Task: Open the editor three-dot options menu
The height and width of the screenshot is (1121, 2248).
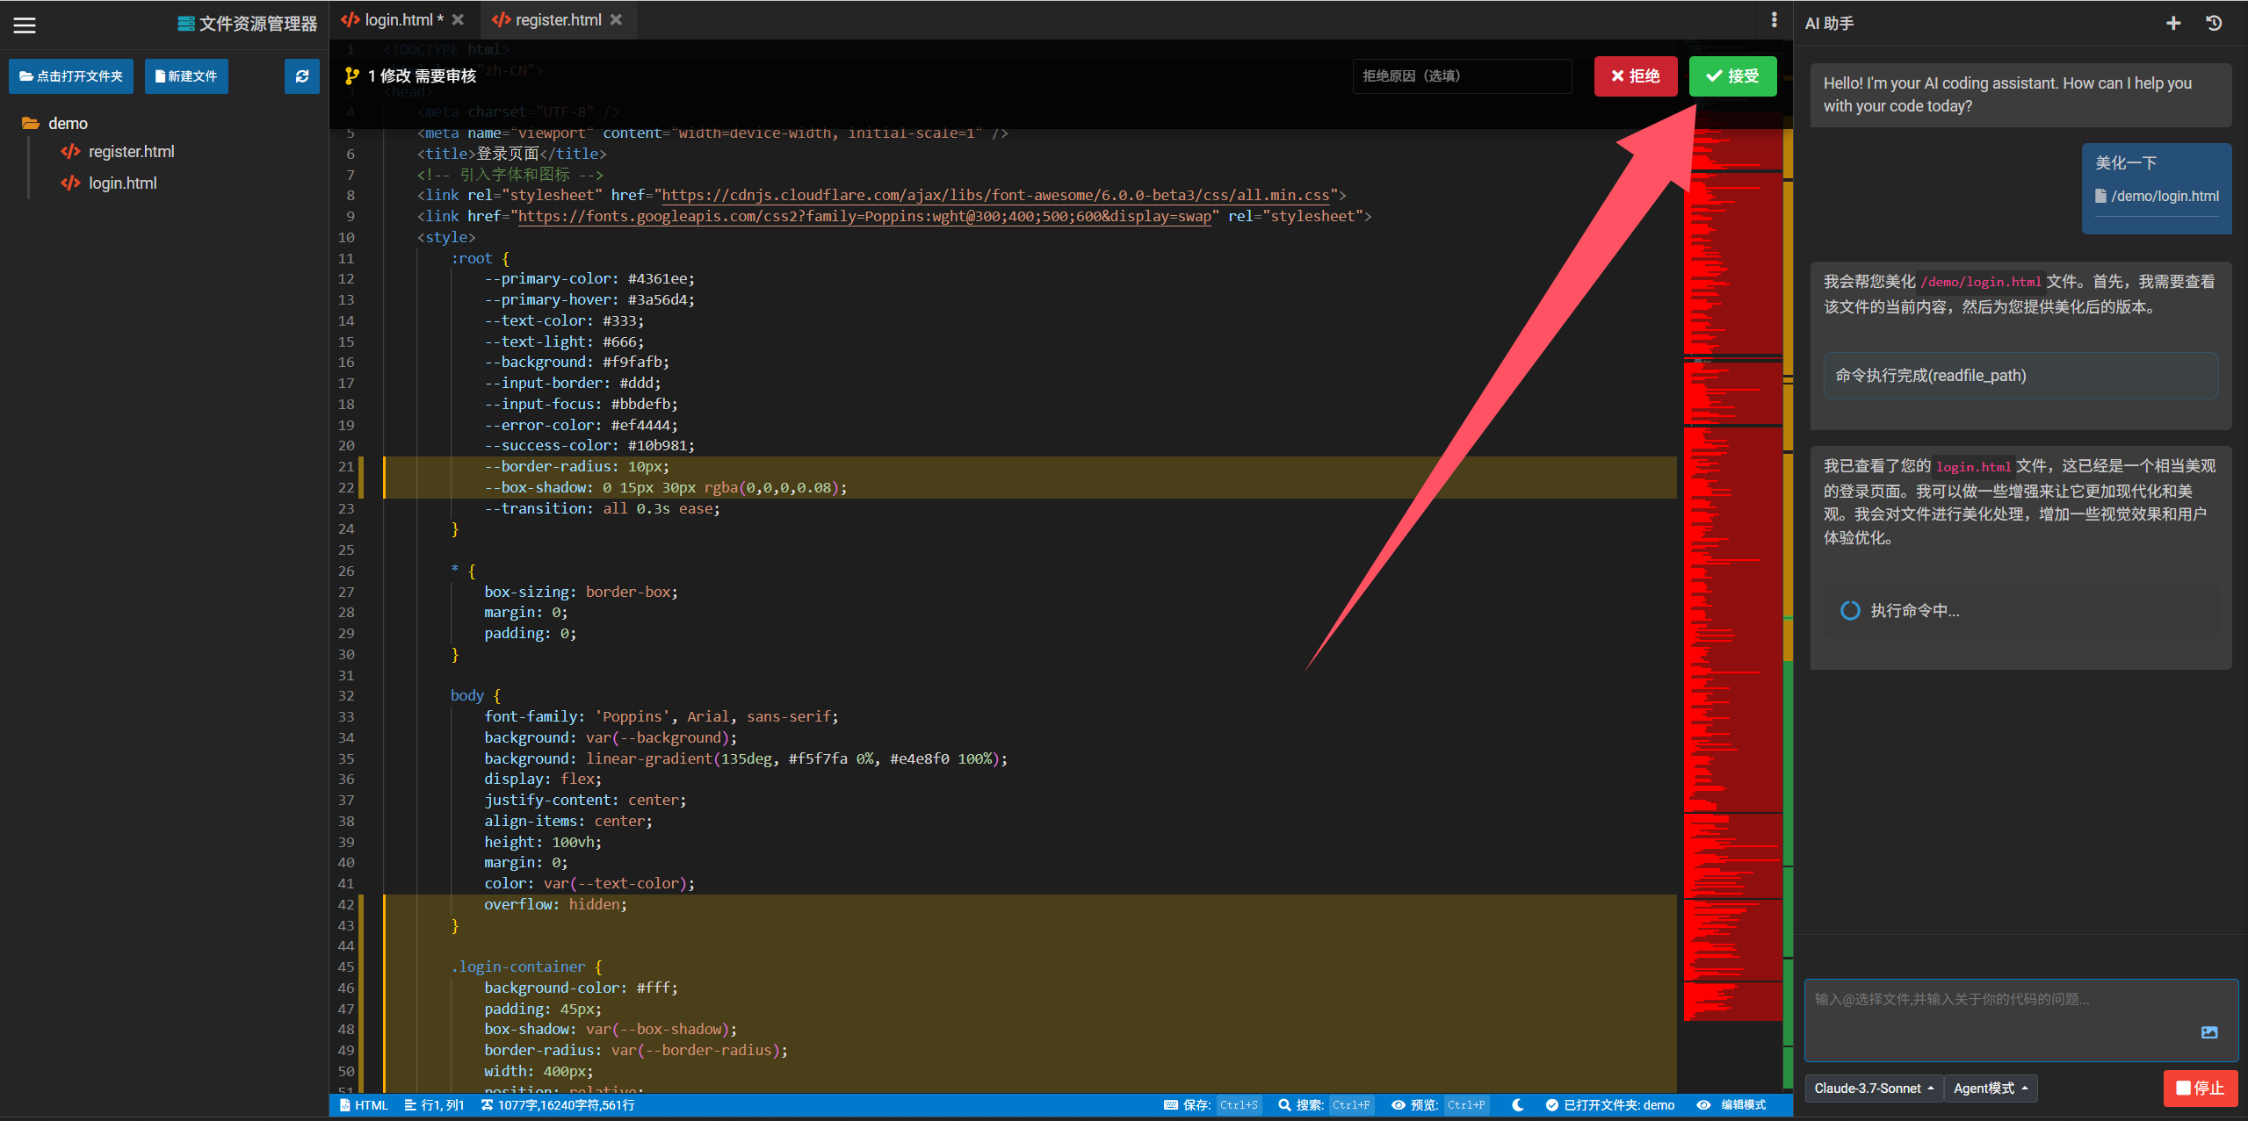Action: tap(1774, 19)
